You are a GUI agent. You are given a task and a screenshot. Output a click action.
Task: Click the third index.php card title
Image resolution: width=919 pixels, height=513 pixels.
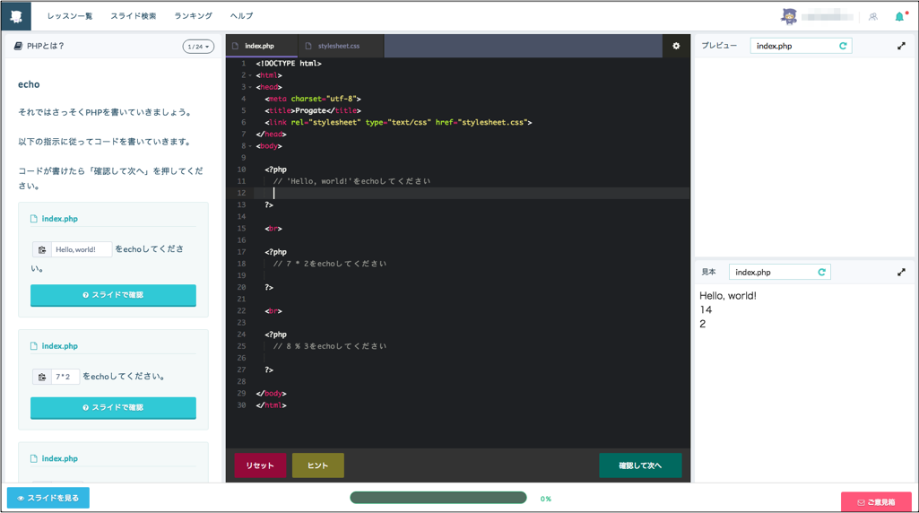tap(59, 458)
